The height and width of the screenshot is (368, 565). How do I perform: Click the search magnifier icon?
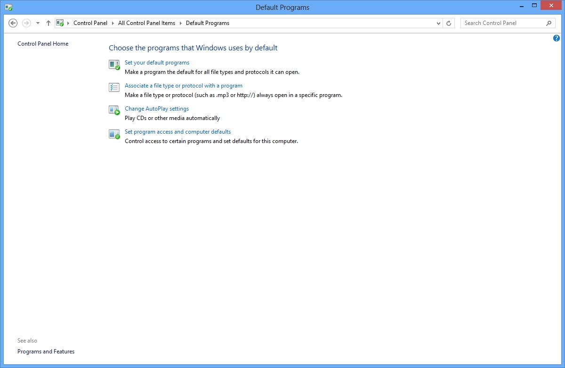(549, 23)
